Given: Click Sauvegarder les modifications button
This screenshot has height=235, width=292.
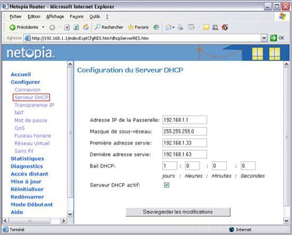Looking at the screenshot, I should point(178,212).
